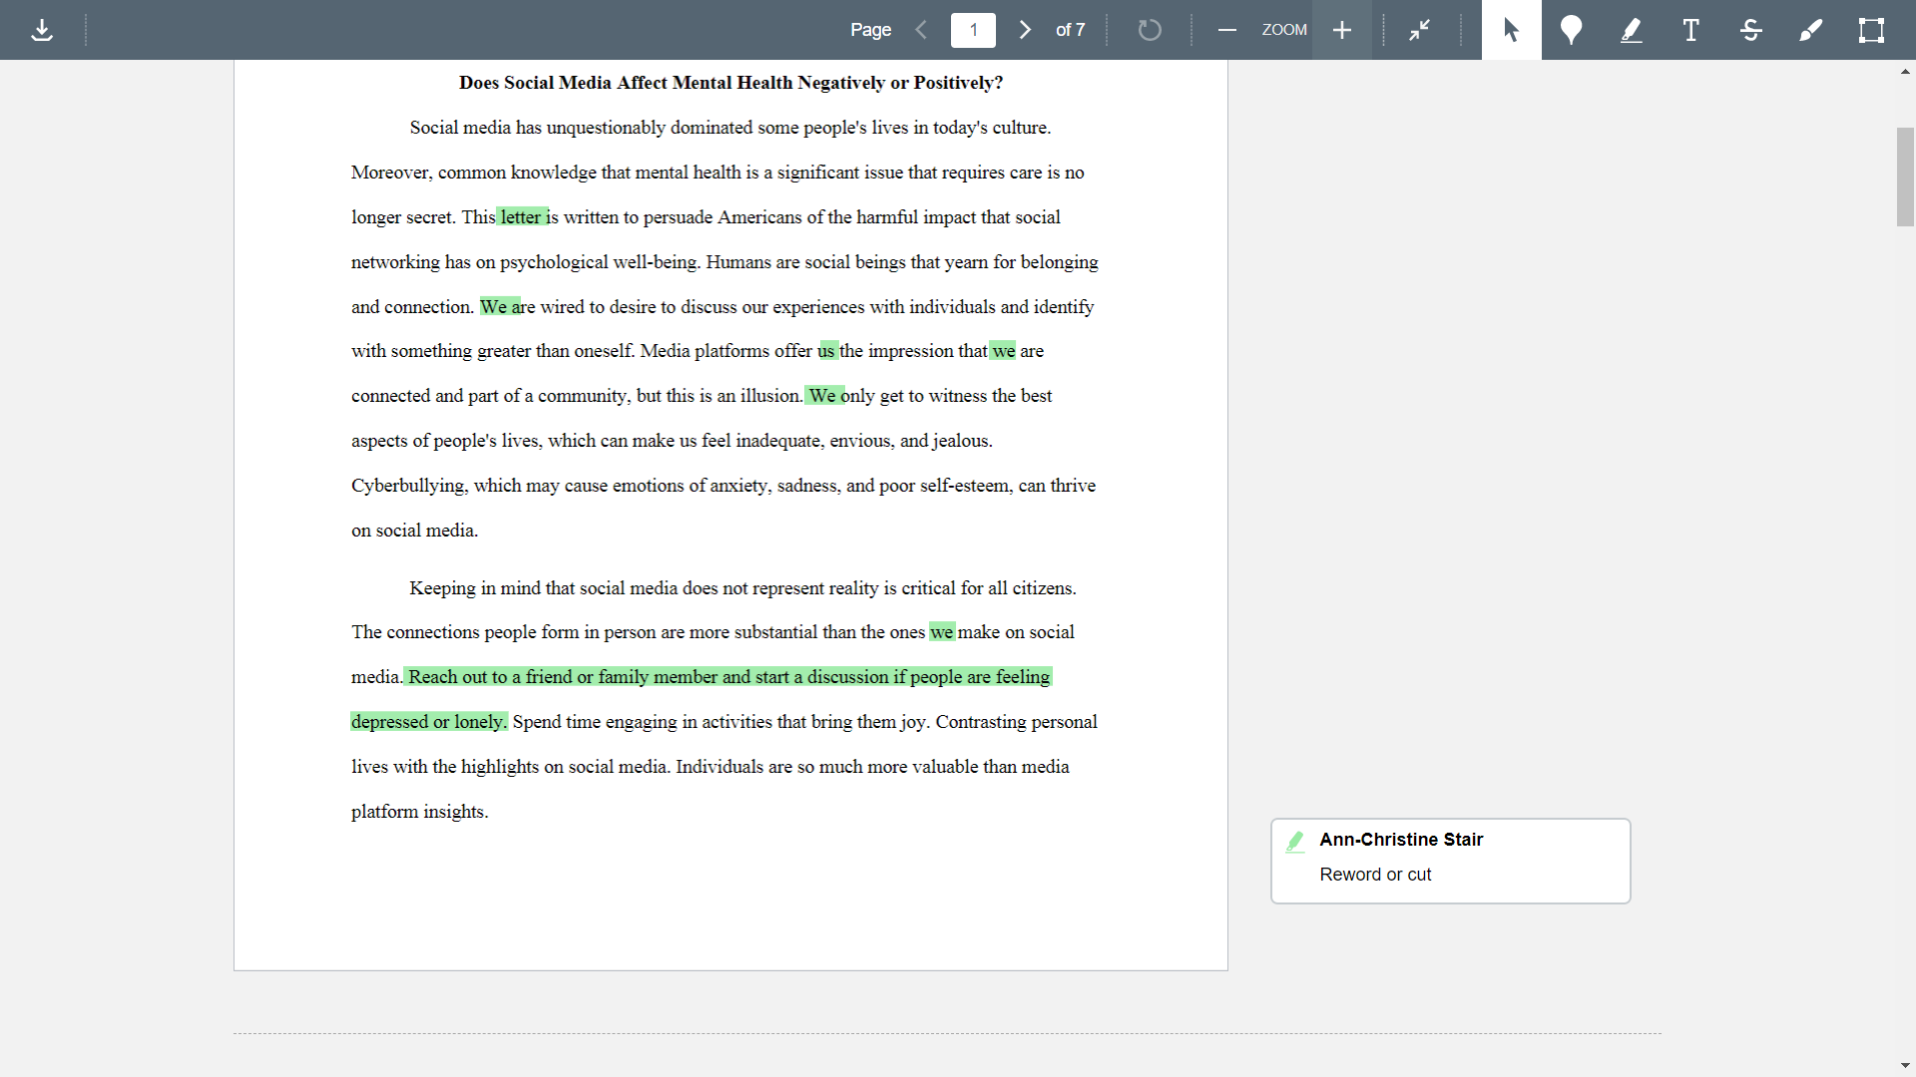This screenshot has width=1916, height=1077.
Task: Select the point comment pin tool
Action: 1571,30
